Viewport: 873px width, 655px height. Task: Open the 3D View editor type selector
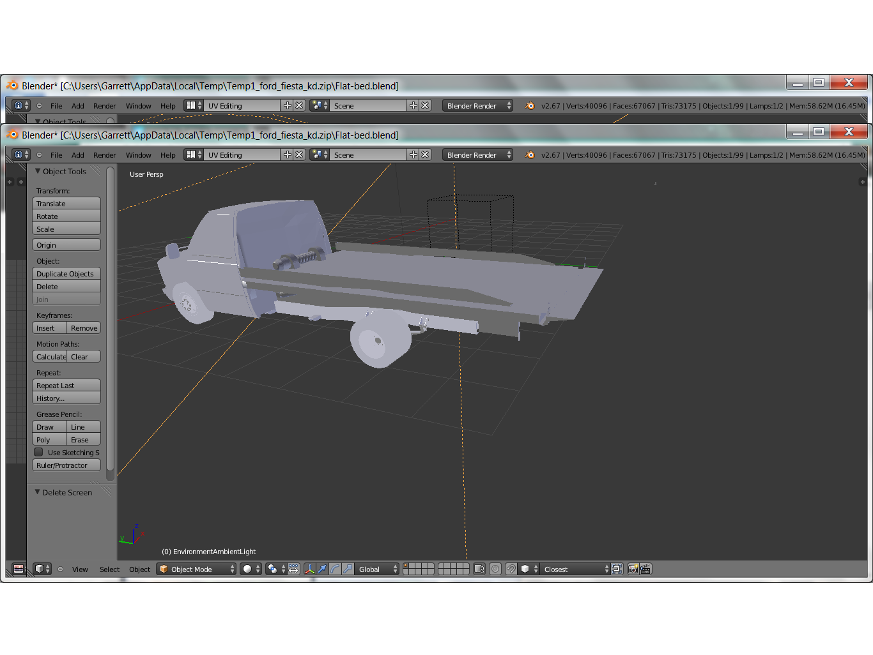[x=42, y=569]
